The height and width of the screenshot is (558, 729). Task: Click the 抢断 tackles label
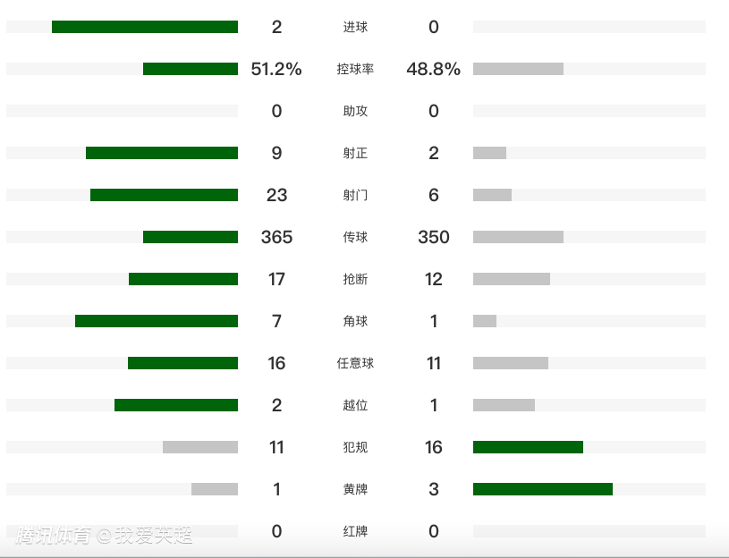(355, 279)
